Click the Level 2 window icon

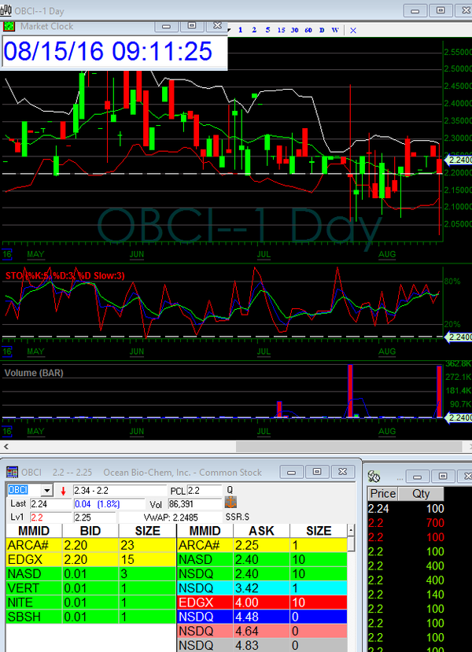point(13,472)
